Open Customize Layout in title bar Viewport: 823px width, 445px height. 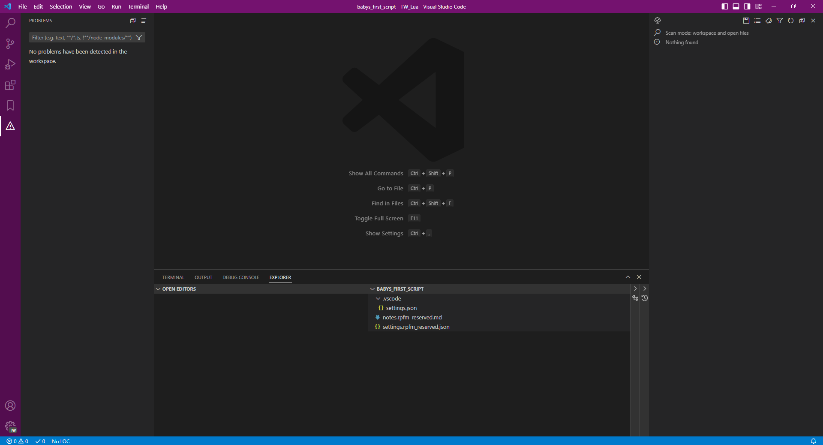click(759, 6)
